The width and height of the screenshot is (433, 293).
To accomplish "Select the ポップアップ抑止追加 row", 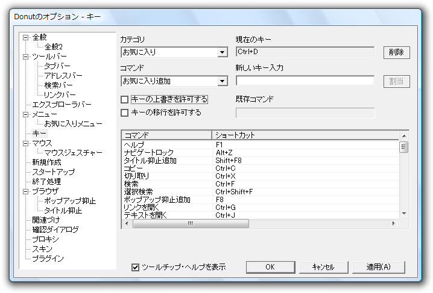I will [261, 200].
